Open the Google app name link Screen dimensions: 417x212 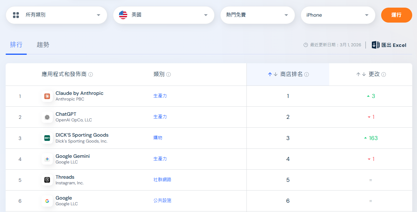pos(64,198)
